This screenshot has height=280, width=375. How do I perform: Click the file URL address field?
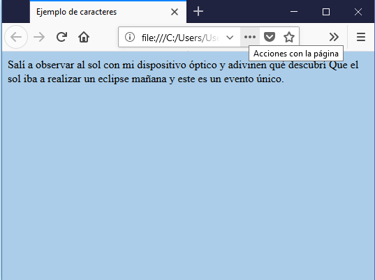pos(180,38)
